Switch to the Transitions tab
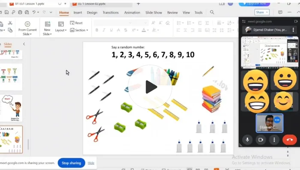 111,12
